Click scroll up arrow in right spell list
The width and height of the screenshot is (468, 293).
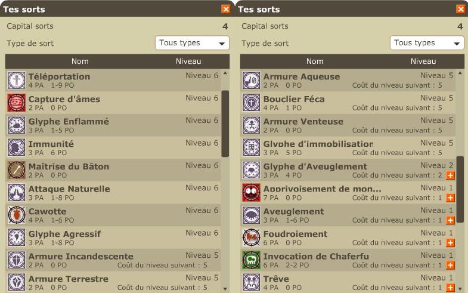tap(460, 73)
